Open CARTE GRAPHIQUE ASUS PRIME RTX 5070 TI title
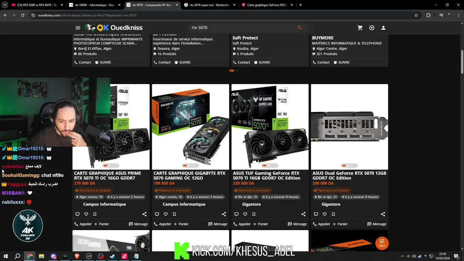This screenshot has width=464, height=261. 107,175
